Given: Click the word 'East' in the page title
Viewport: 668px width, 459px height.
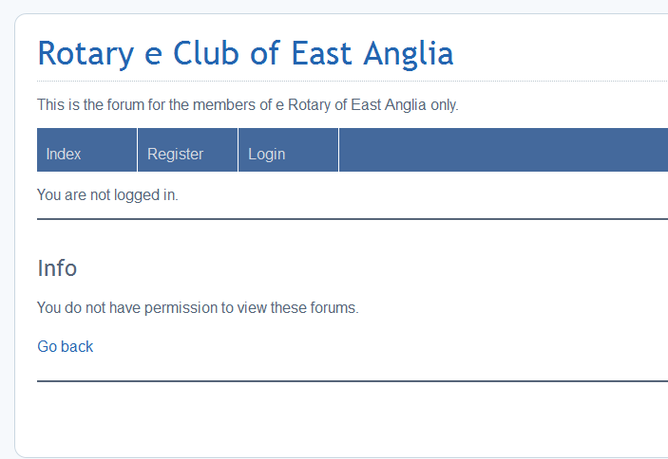Looking at the screenshot, I should 321,53.
